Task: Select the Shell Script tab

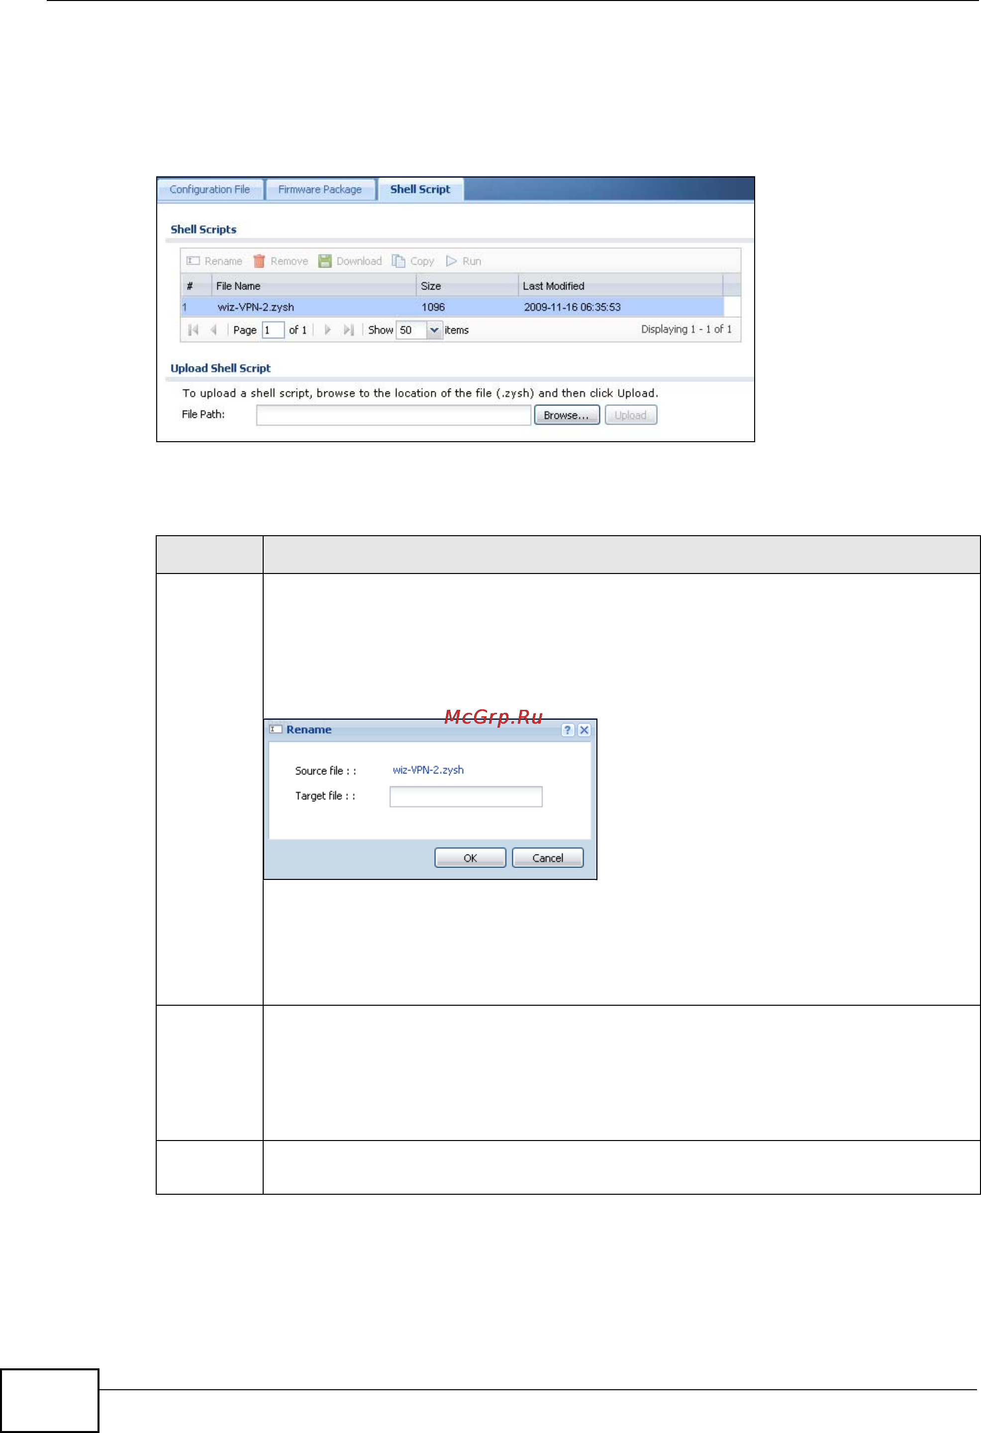Action: (420, 190)
